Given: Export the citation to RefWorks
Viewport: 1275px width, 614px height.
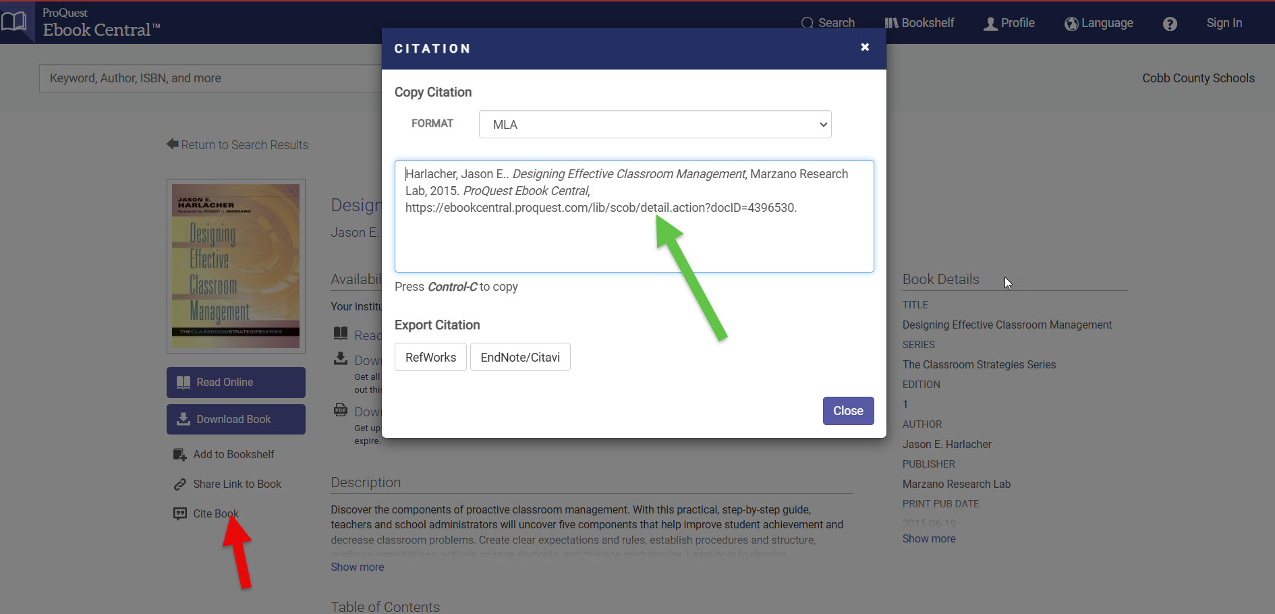Looking at the screenshot, I should tap(430, 357).
